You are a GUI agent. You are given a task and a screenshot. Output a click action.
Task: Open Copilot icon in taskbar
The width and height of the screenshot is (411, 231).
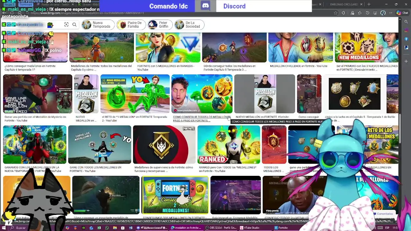tap(67, 228)
